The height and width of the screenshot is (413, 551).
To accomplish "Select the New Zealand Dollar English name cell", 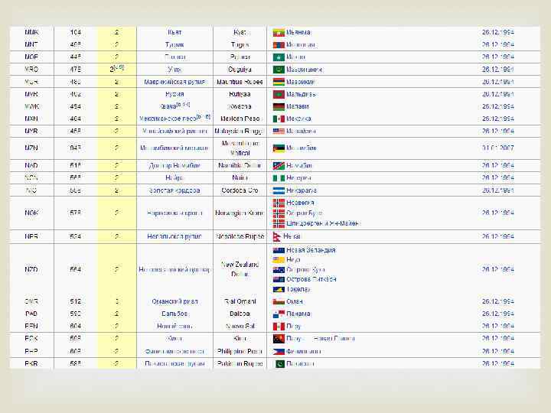I will [240, 269].
